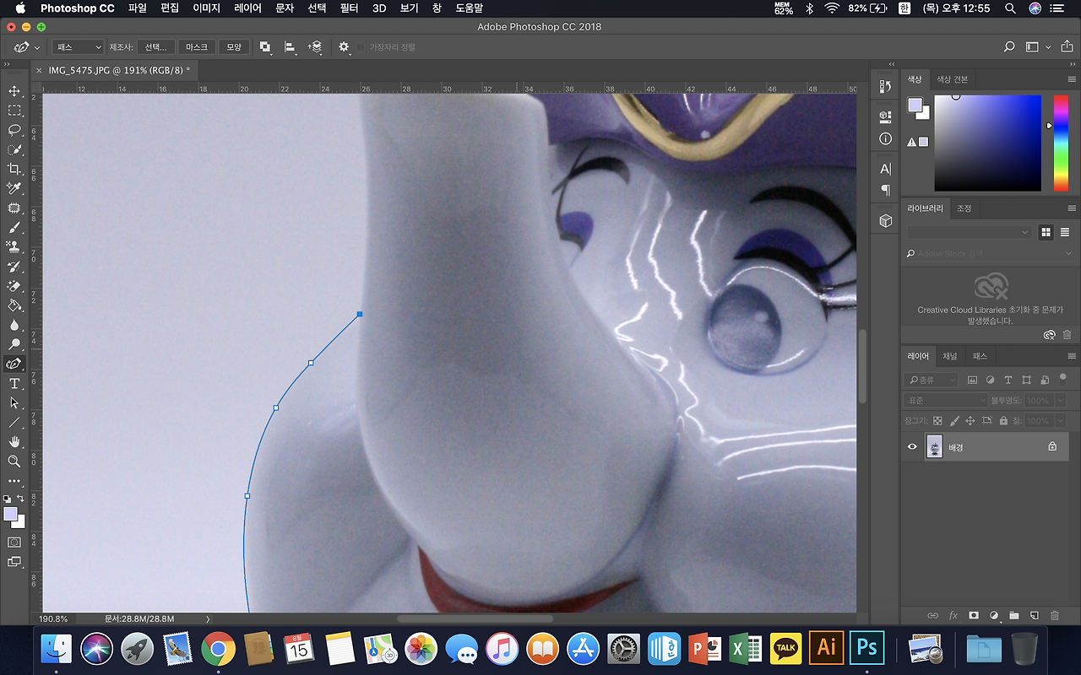The width and height of the screenshot is (1081, 675).
Task: Toggle lock transparent pixels
Action: click(937, 420)
